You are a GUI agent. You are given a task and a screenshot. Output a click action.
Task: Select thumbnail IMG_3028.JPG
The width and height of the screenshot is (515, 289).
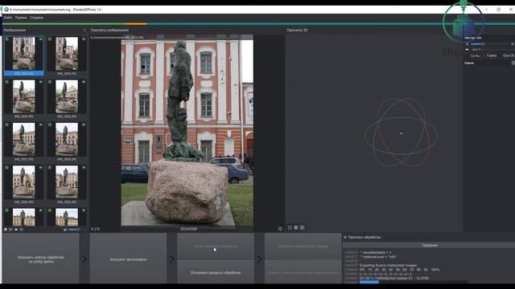click(x=67, y=142)
